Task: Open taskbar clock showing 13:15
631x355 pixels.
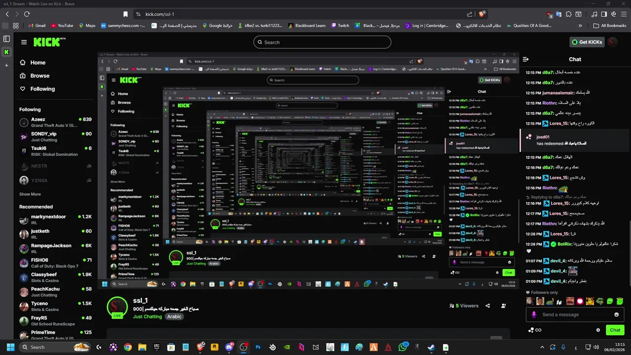Action: click(616, 347)
